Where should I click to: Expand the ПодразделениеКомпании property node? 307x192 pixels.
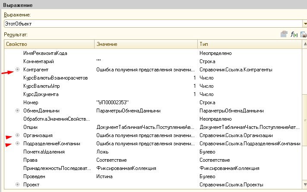click(17, 144)
